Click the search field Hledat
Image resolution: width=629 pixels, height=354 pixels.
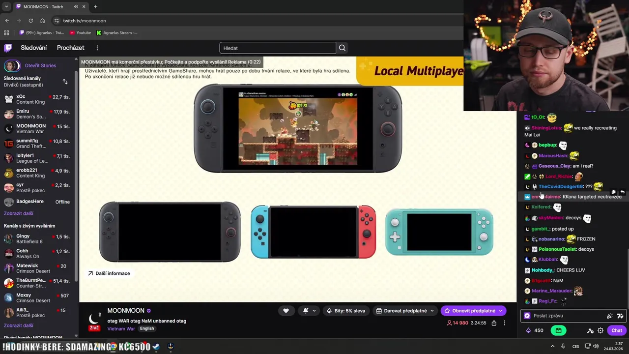tap(278, 48)
